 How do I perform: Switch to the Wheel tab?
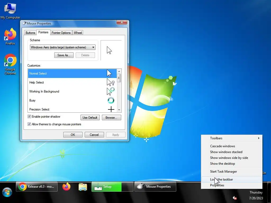78,33
